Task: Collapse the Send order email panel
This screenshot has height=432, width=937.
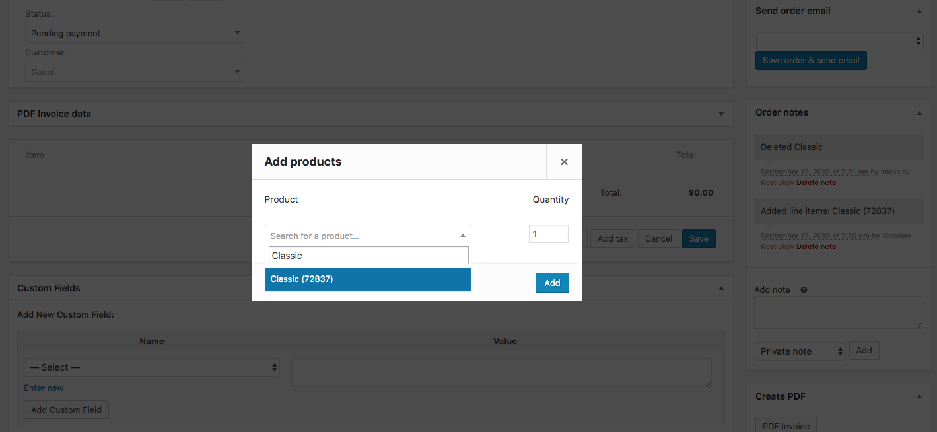Action: click(919, 11)
